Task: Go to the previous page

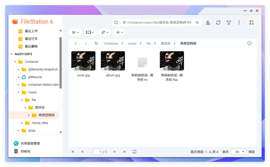Action: point(82,152)
